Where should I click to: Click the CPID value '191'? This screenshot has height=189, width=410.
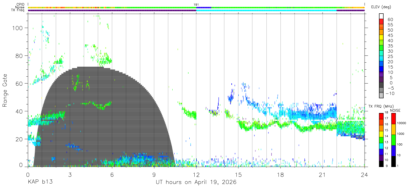click(x=196, y=5)
